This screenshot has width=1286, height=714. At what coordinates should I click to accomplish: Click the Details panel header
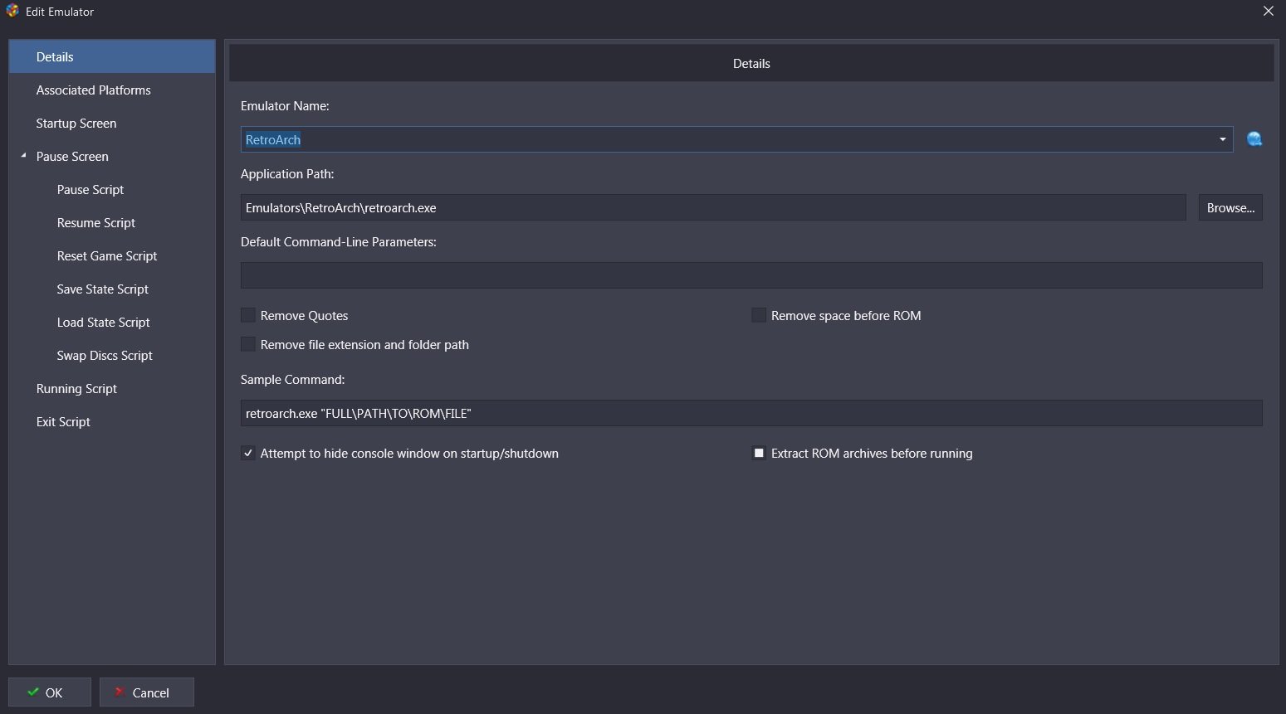pos(751,64)
